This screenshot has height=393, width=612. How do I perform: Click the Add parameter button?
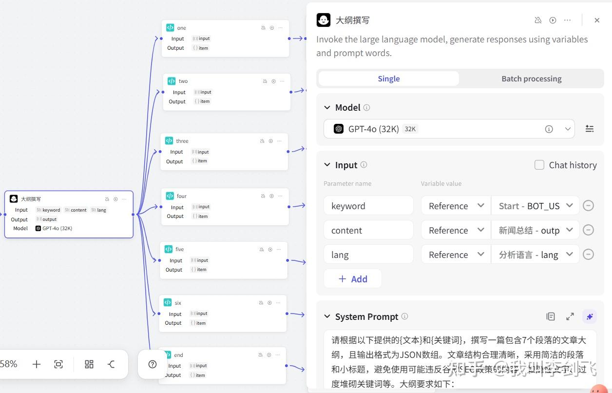click(352, 279)
